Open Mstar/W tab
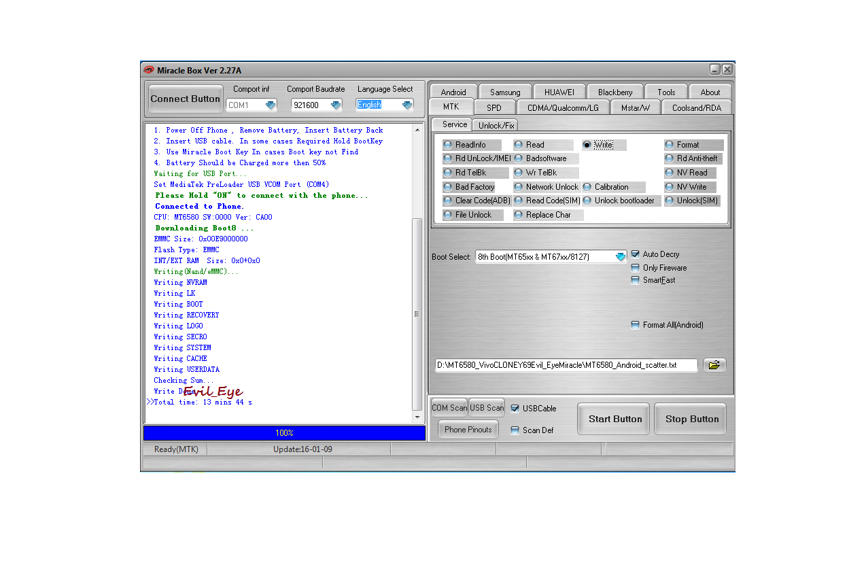The width and height of the screenshot is (866, 567). (636, 107)
